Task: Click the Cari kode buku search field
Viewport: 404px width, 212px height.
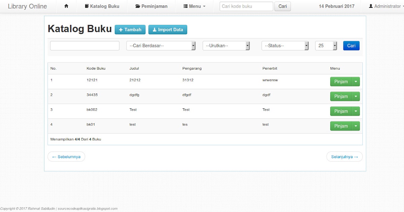Action: coord(246,6)
